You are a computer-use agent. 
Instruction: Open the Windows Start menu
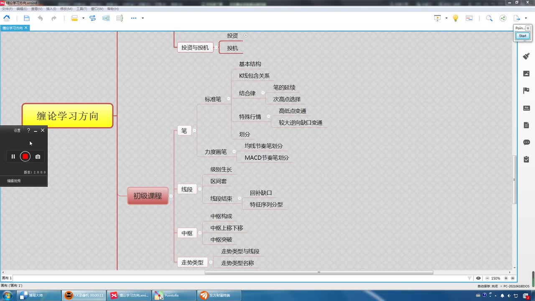[x=8, y=296]
